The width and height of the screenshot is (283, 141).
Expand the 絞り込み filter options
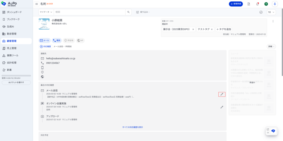(x=143, y=12)
